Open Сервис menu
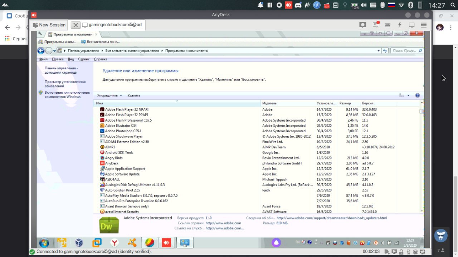The width and height of the screenshot is (458, 257). click(84, 59)
